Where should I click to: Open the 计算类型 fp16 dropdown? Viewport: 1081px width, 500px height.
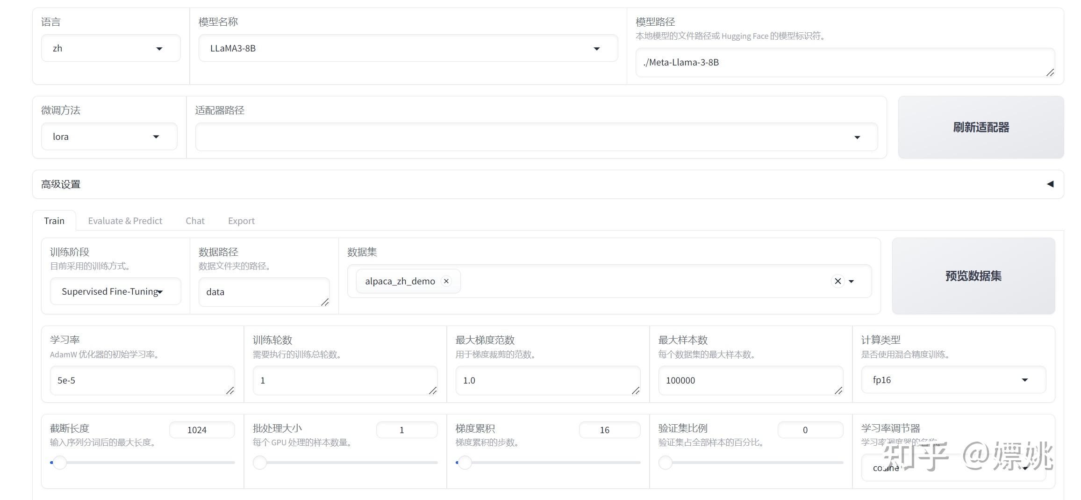tap(1024, 380)
